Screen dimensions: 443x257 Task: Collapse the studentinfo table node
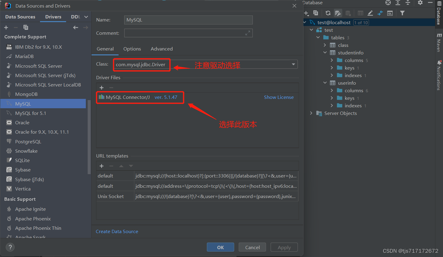pyautogui.click(x=325, y=53)
